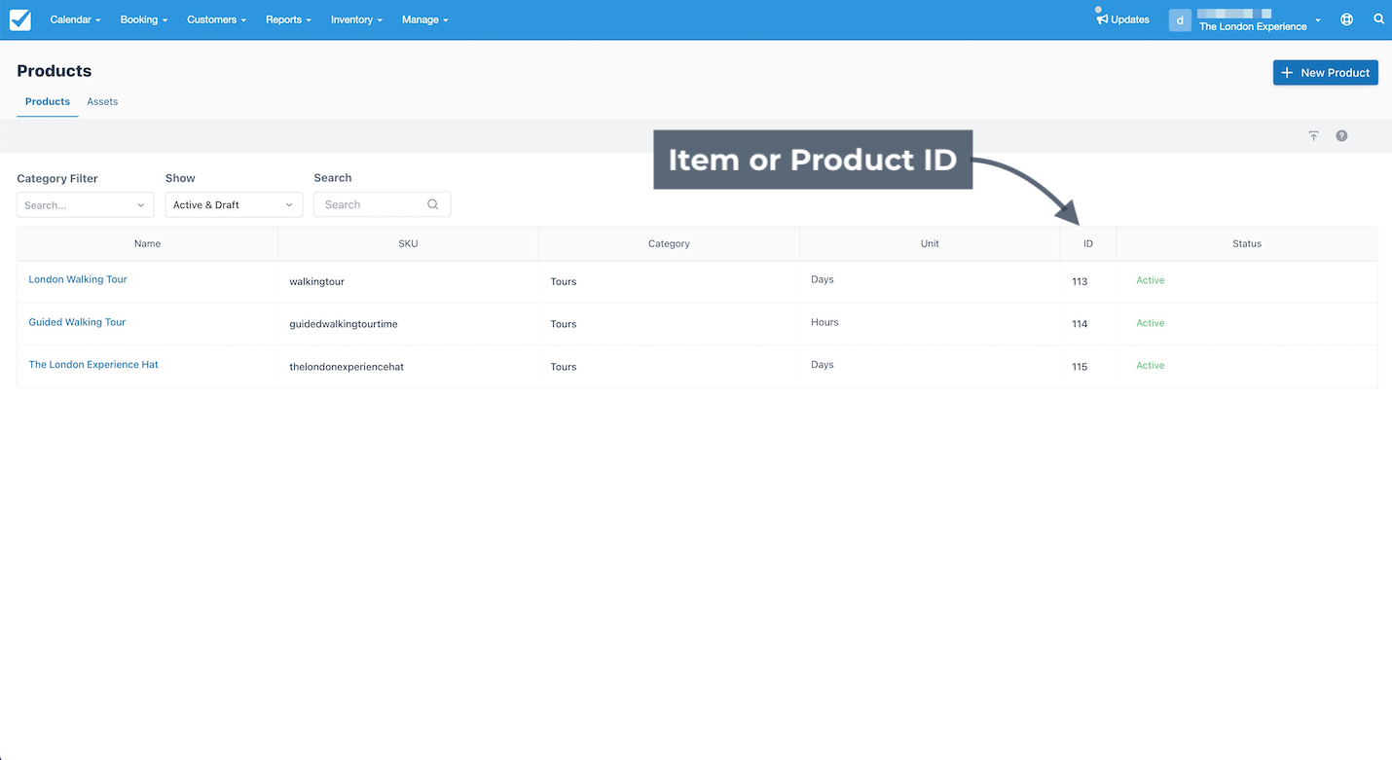Click the New Product button
This screenshot has width=1392, height=760.
[1325, 72]
